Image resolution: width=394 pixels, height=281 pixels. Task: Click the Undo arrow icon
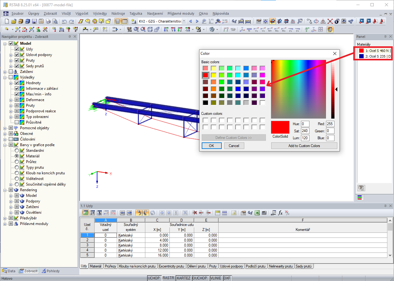[x=64, y=21]
